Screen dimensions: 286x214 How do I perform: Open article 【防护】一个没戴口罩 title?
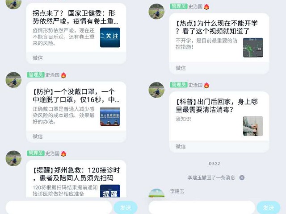coord(76,96)
